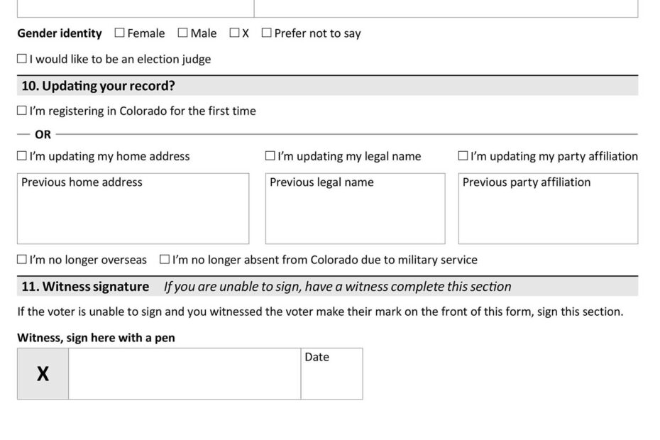Image resolution: width=660 pixels, height=440 pixels.
Task: Click the X mark beside the signature line
Action: (x=42, y=372)
